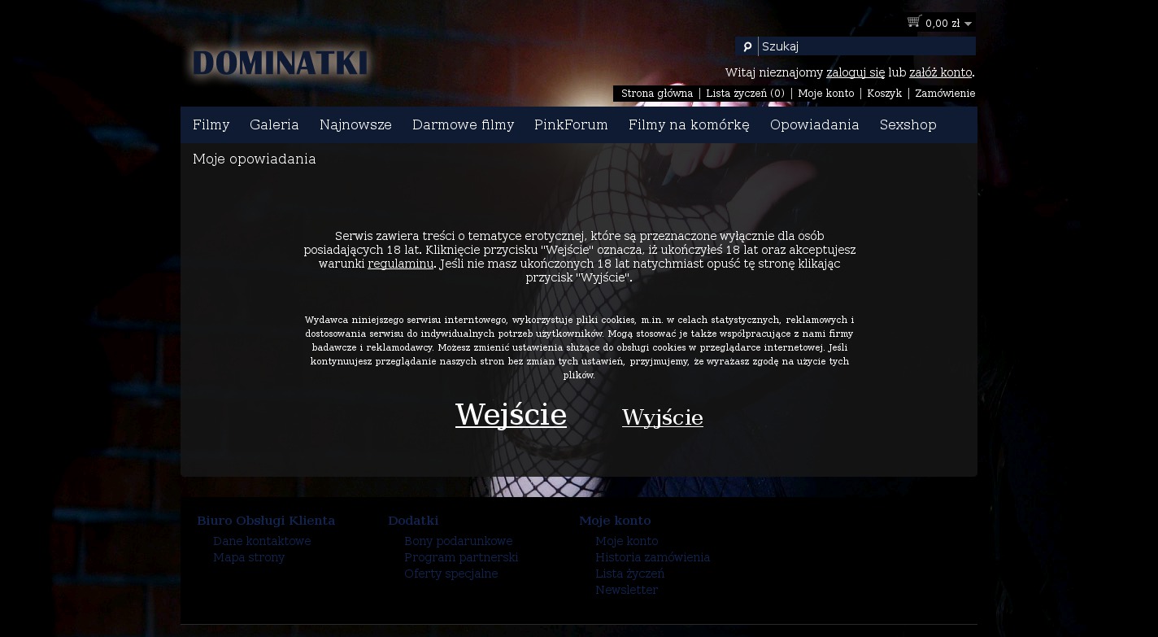Switch to Darmowe filmy
Image resolution: width=1158 pixels, height=637 pixels.
coord(463,124)
